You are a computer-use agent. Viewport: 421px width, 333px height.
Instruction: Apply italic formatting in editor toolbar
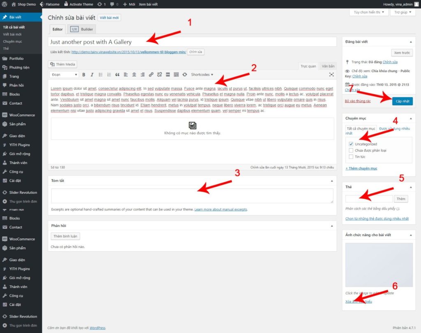(92, 75)
